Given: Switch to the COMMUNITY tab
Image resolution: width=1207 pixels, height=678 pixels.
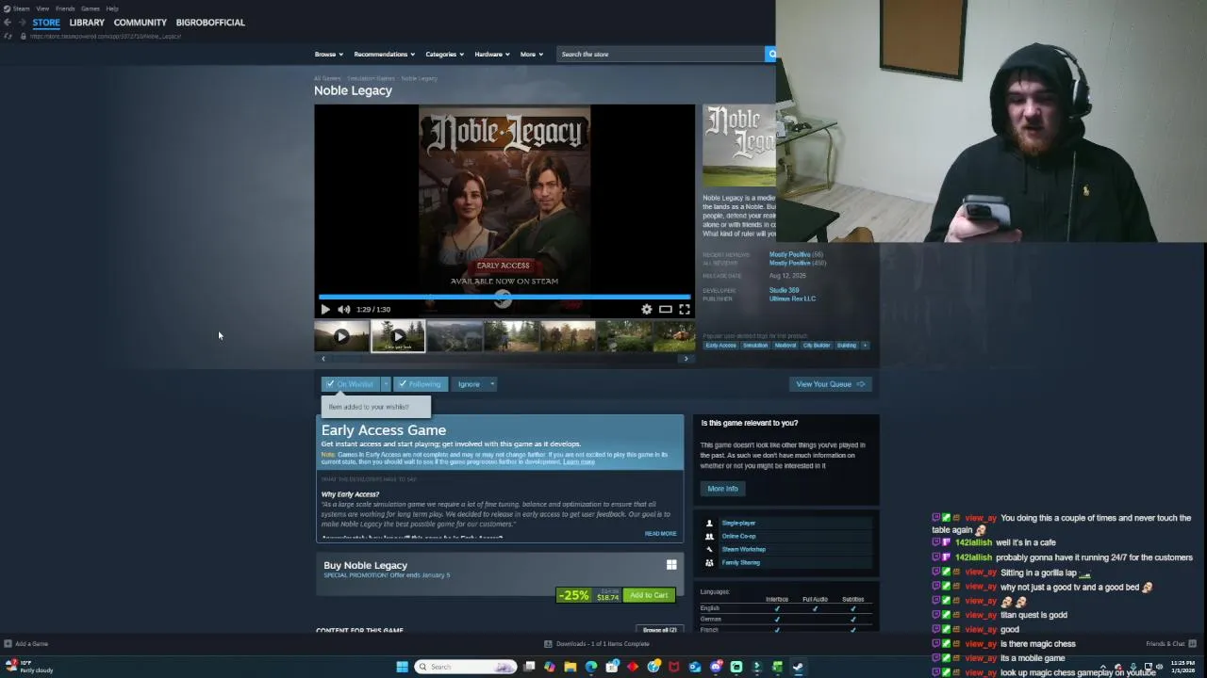Looking at the screenshot, I should point(140,23).
